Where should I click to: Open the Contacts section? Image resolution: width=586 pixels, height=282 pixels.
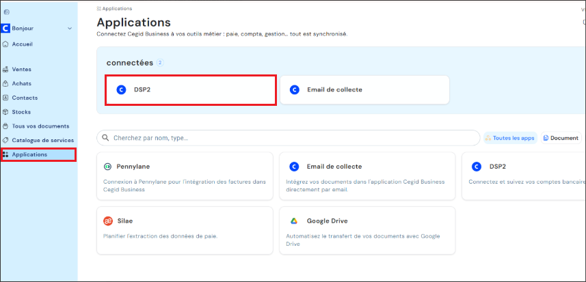point(25,98)
